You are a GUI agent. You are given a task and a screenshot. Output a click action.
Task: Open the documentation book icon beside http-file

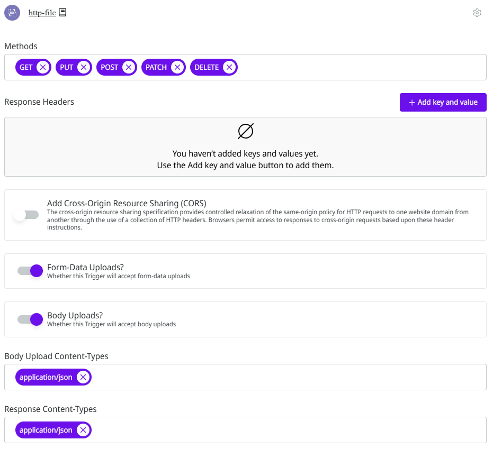point(62,12)
